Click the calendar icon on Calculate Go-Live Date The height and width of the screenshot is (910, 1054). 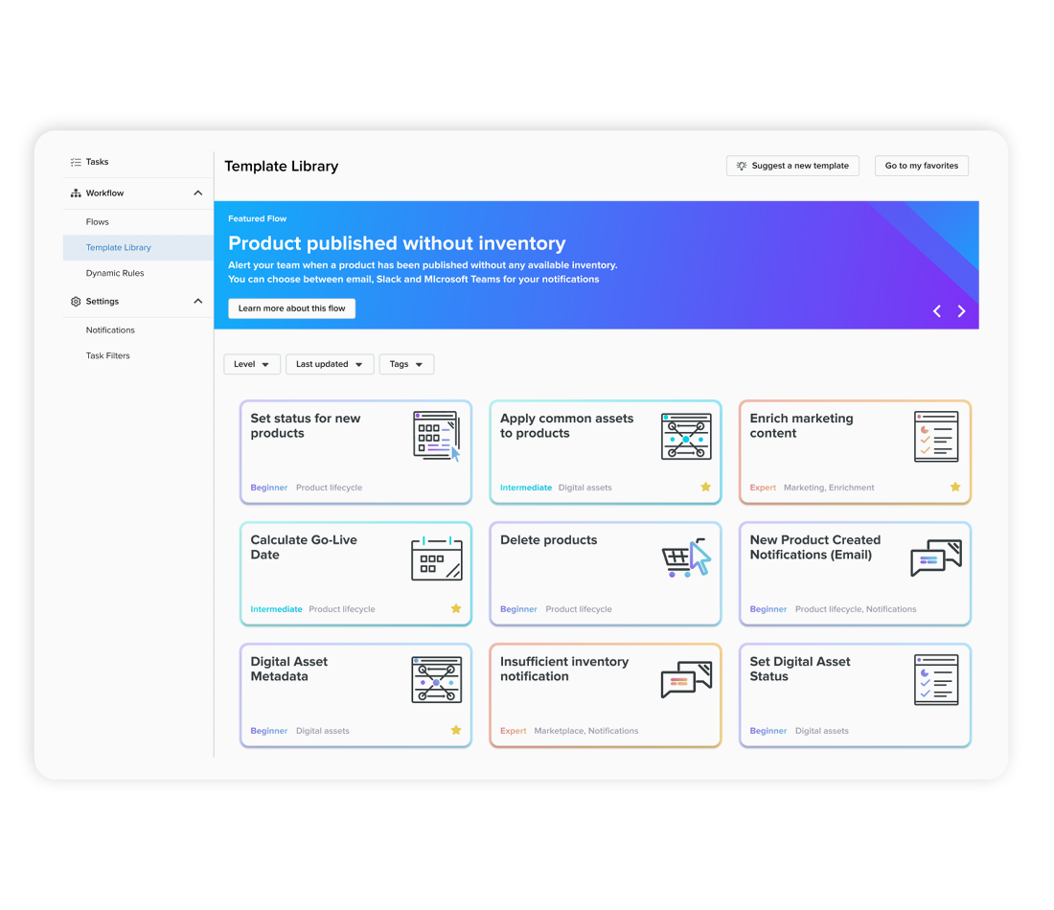436,558
